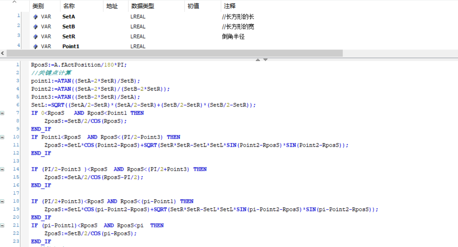Click the VAR scope icon for Point1
This screenshot has width=458, height=247.
tap(36, 46)
